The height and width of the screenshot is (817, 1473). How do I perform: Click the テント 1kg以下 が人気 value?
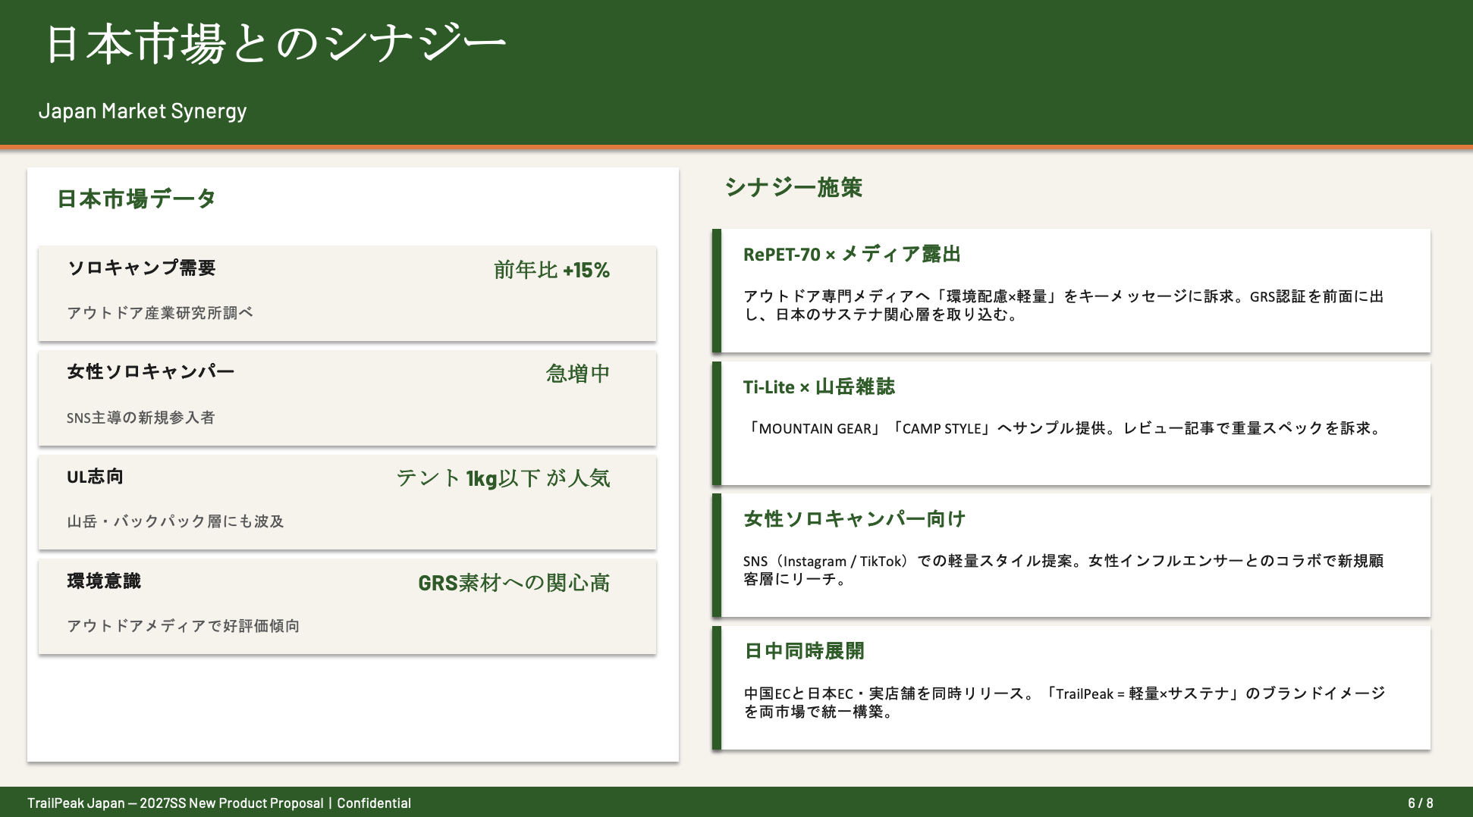tap(503, 478)
